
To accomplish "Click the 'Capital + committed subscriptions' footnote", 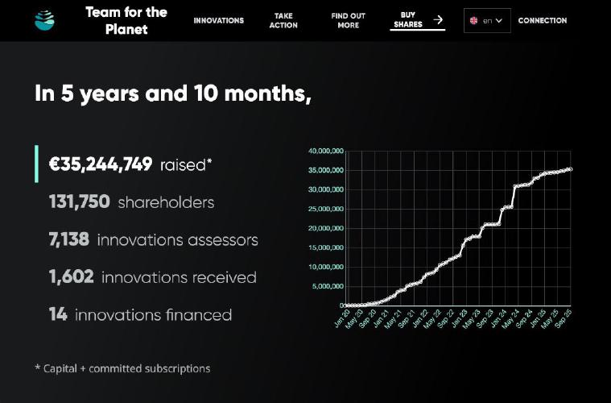I will (x=122, y=368).
